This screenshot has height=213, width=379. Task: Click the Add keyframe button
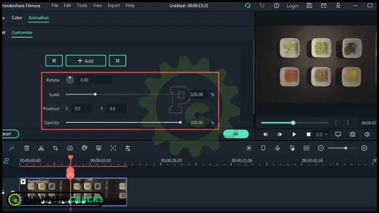click(x=86, y=61)
